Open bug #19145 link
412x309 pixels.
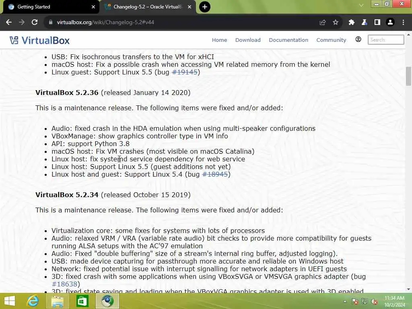point(184,72)
